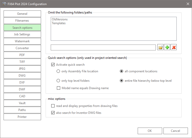Show the Printer settings tab
Image resolution: width=192 pixels, height=138 pixels.
click(22, 117)
